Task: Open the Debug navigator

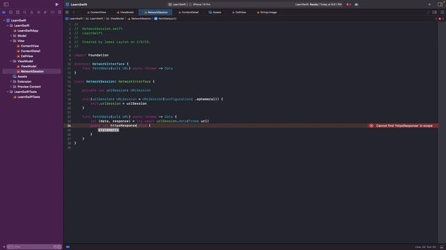Action: pyautogui.click(x=45, y=12)
